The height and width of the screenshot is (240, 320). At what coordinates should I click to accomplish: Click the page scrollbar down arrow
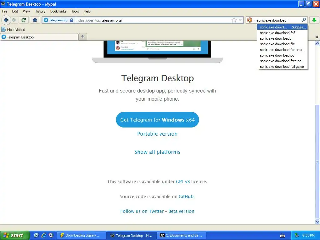pos(317,222)
